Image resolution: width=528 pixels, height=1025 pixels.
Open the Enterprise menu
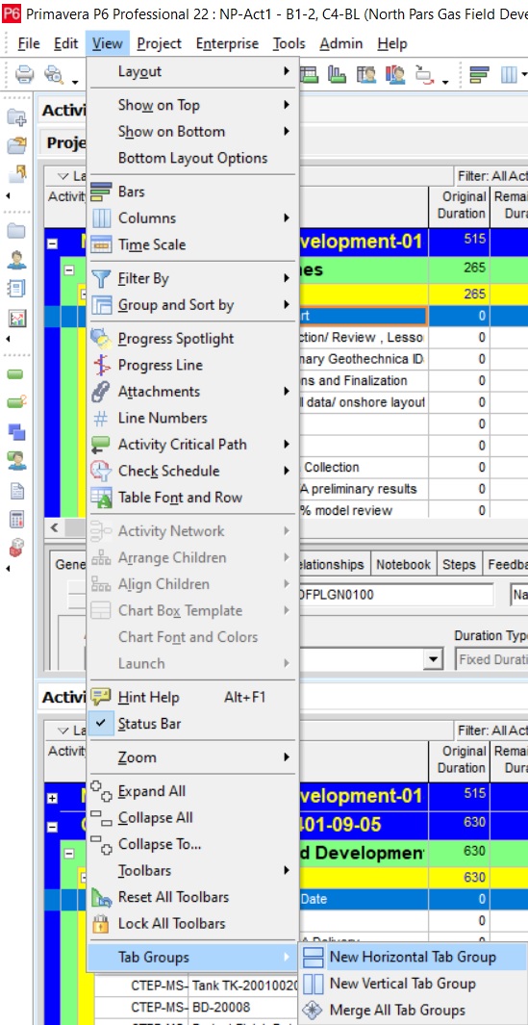pyautogui.click(x=227, y=44)
